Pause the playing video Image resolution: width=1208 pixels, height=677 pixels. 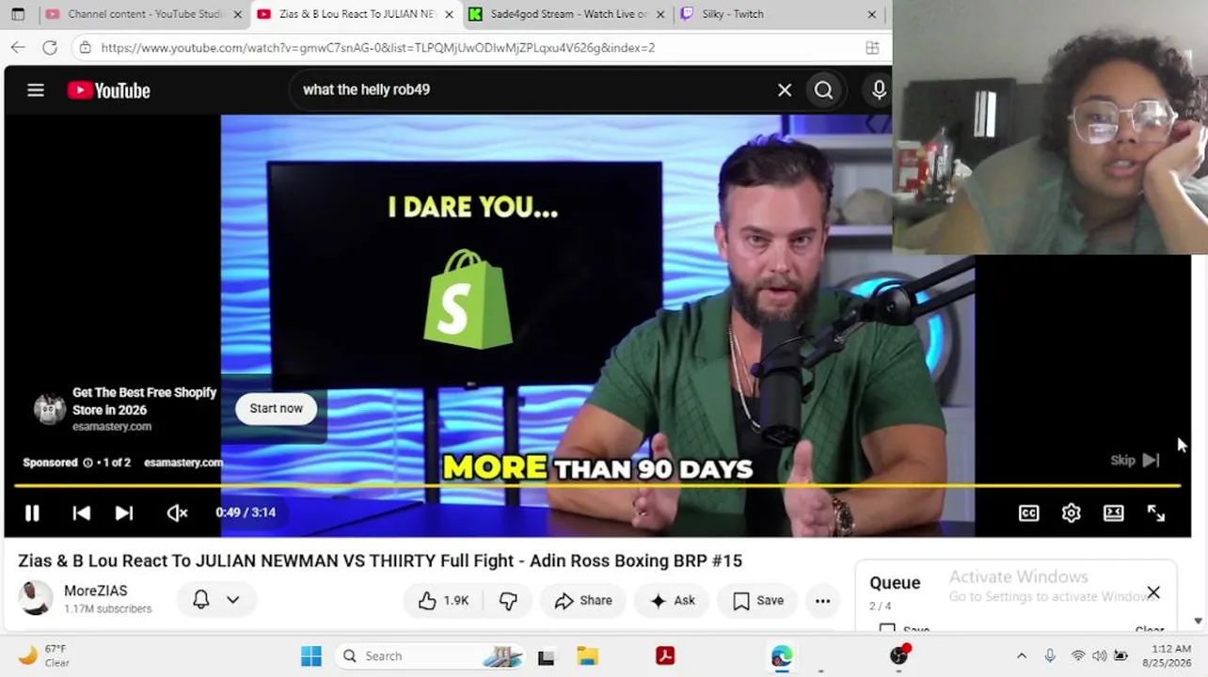[32, 512]
